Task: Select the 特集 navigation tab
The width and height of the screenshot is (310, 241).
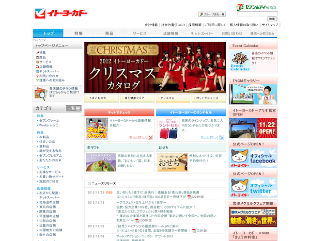Action: coord(78,33)
